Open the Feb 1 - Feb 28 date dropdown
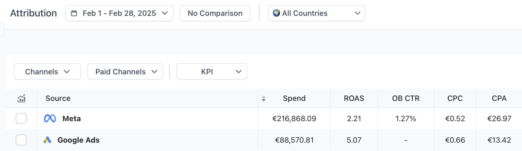Viewport: 522px width, 151px height. [x=119, y=13]
